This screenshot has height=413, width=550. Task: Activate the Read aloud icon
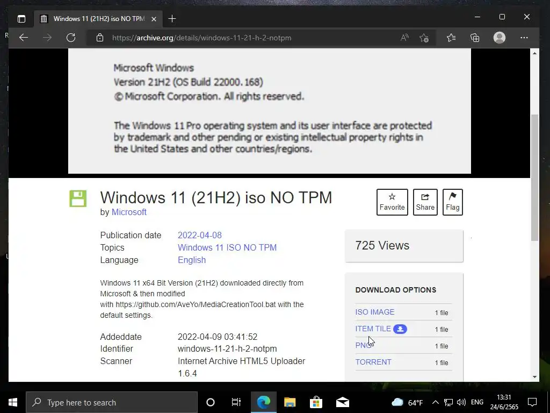click(404, 38)
